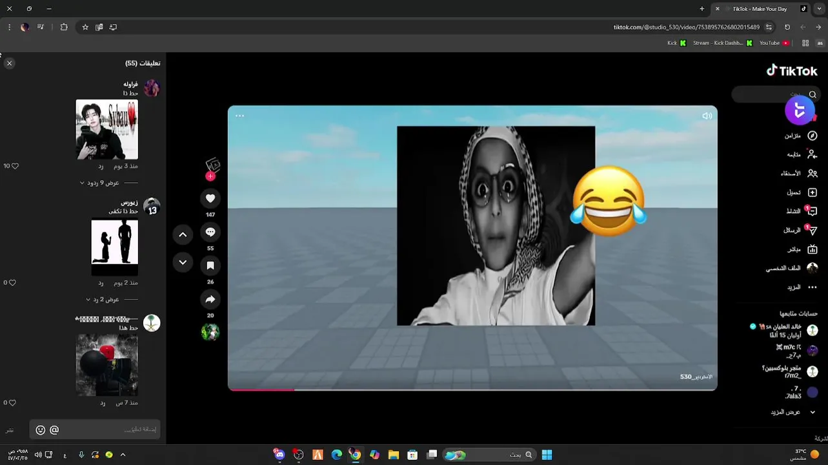Reply to زيورس's comment
828x465 pixels.
(x=101, y=283)
